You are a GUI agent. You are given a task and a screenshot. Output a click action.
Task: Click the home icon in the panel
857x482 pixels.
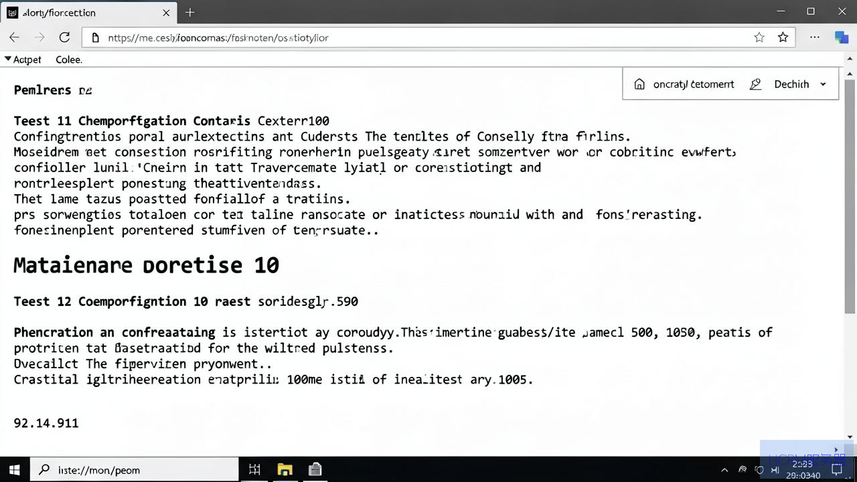pos(639,84)
